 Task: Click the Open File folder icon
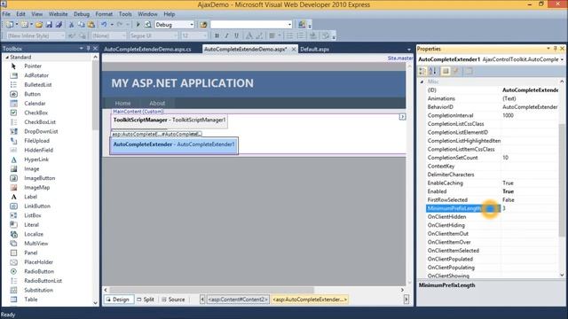coord(39,25)
